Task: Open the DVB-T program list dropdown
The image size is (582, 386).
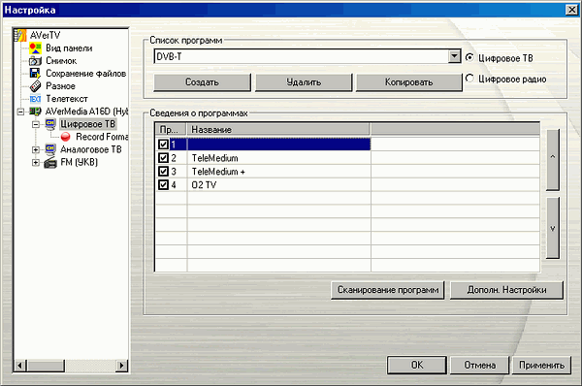Action: [x=454, y=56]
